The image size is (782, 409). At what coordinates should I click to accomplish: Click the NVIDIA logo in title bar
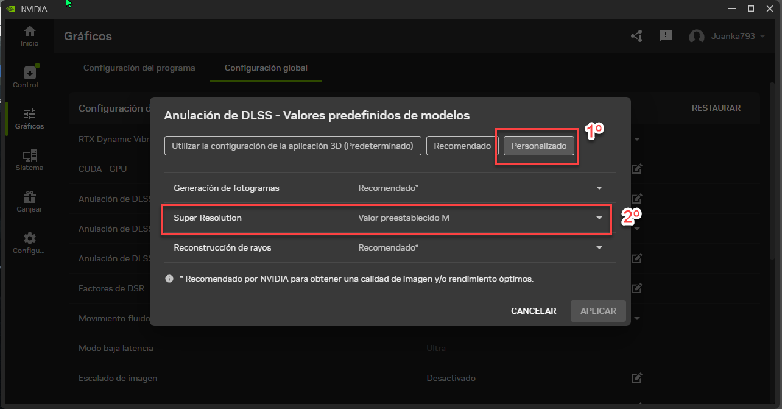[x=10, y=9]
